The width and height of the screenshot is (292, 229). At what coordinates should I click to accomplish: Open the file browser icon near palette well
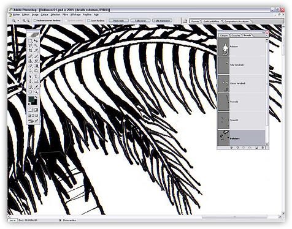[185, 21]
